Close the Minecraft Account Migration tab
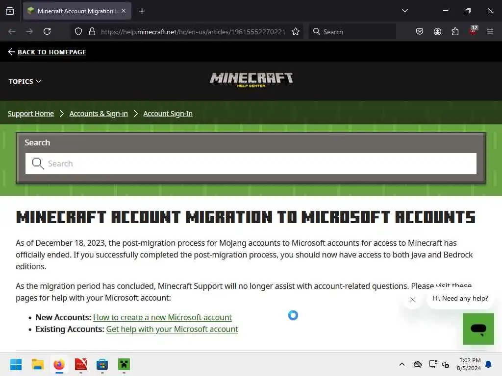Screen dimensions: 502x376 pos(124,11)
